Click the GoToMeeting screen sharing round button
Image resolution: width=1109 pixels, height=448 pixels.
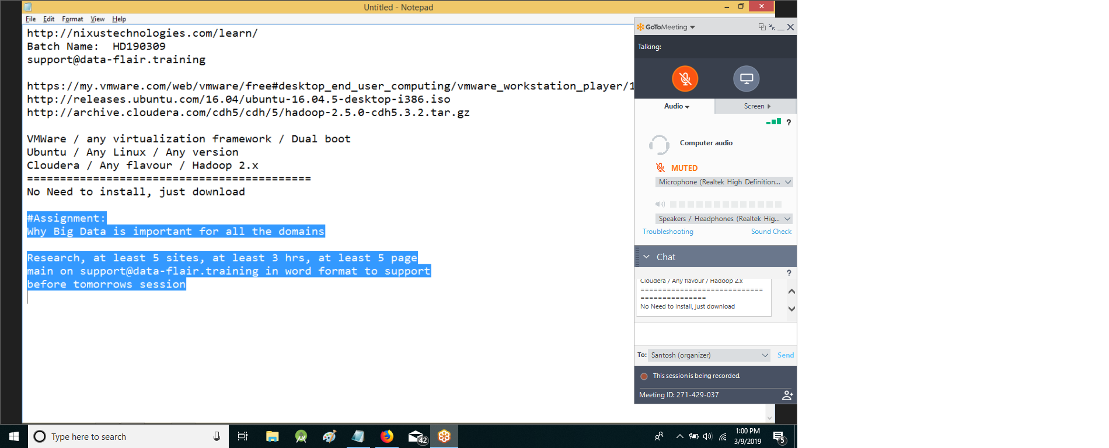[x=747, y=79]
